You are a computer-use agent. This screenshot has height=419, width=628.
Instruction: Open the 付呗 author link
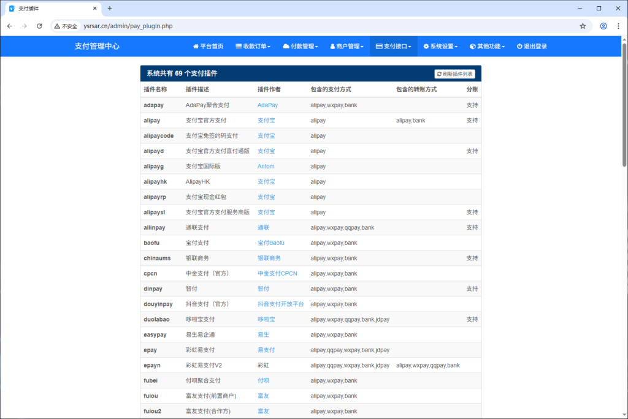[263, 380]
